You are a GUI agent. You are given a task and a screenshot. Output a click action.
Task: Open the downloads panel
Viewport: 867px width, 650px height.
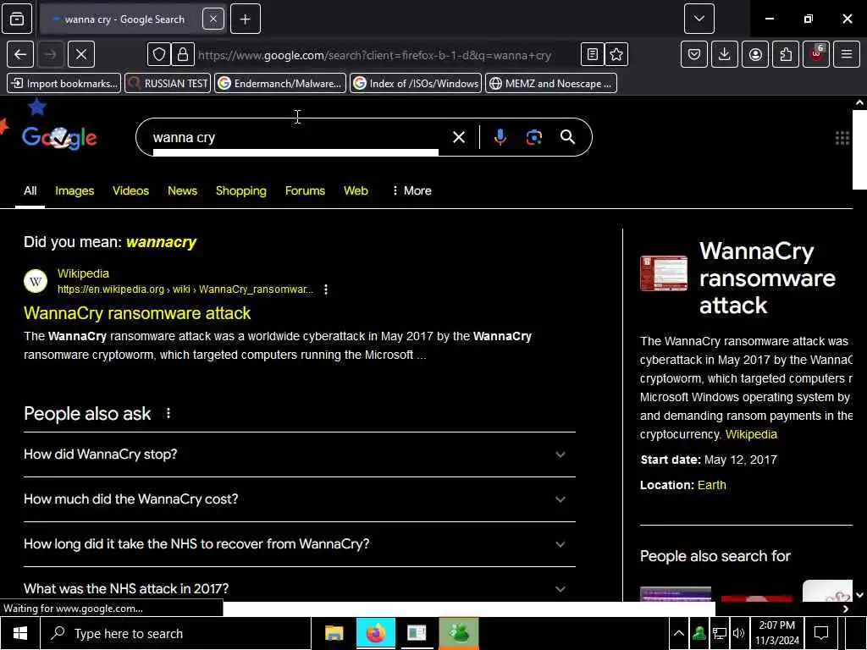[725, 54]
